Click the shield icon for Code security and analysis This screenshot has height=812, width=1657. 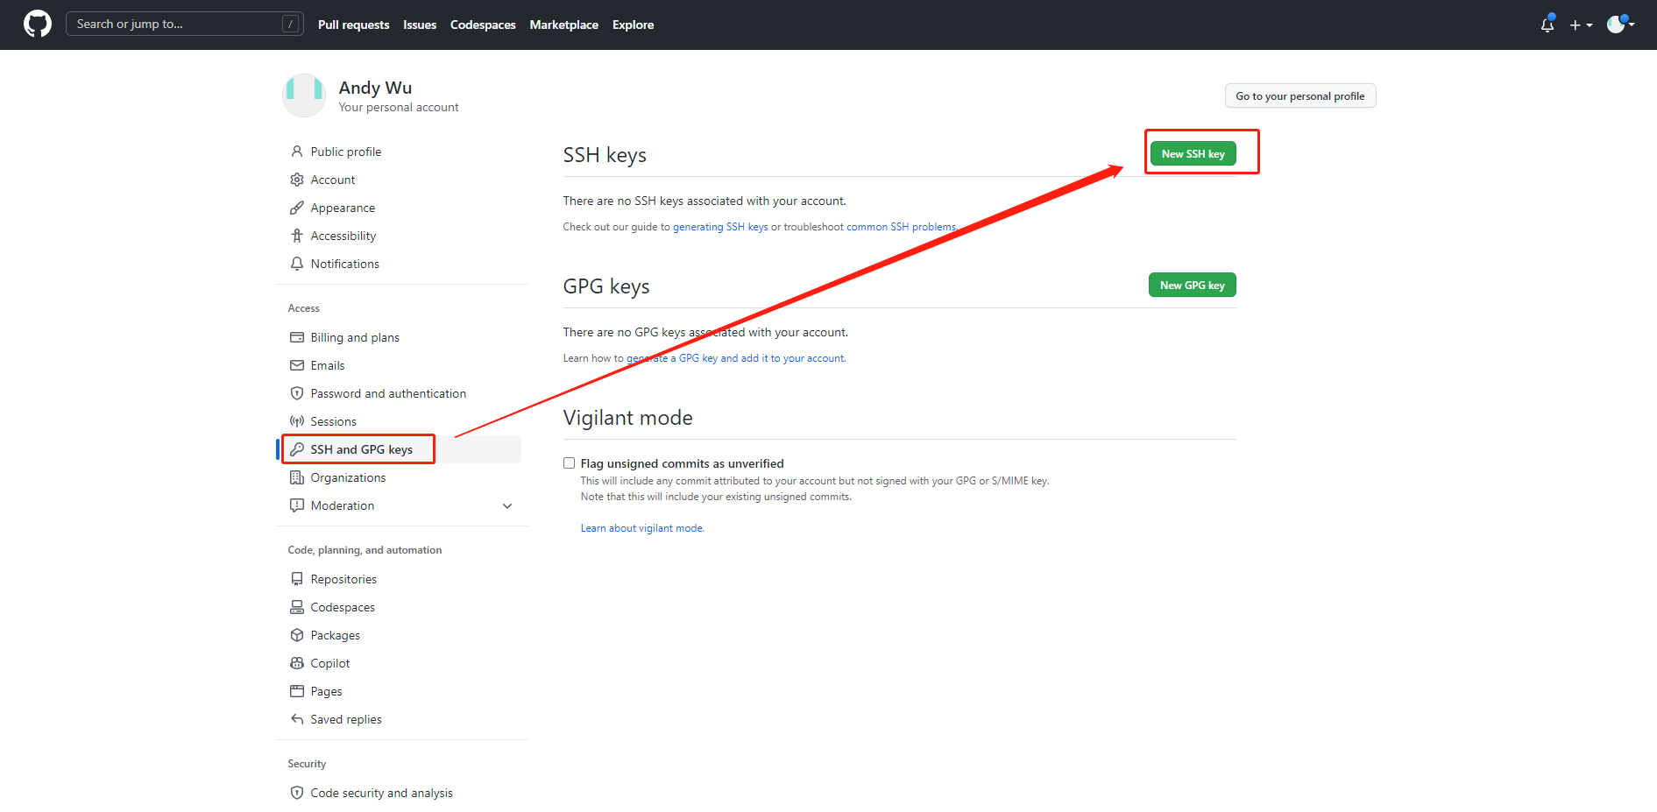(x=297, y=793)
